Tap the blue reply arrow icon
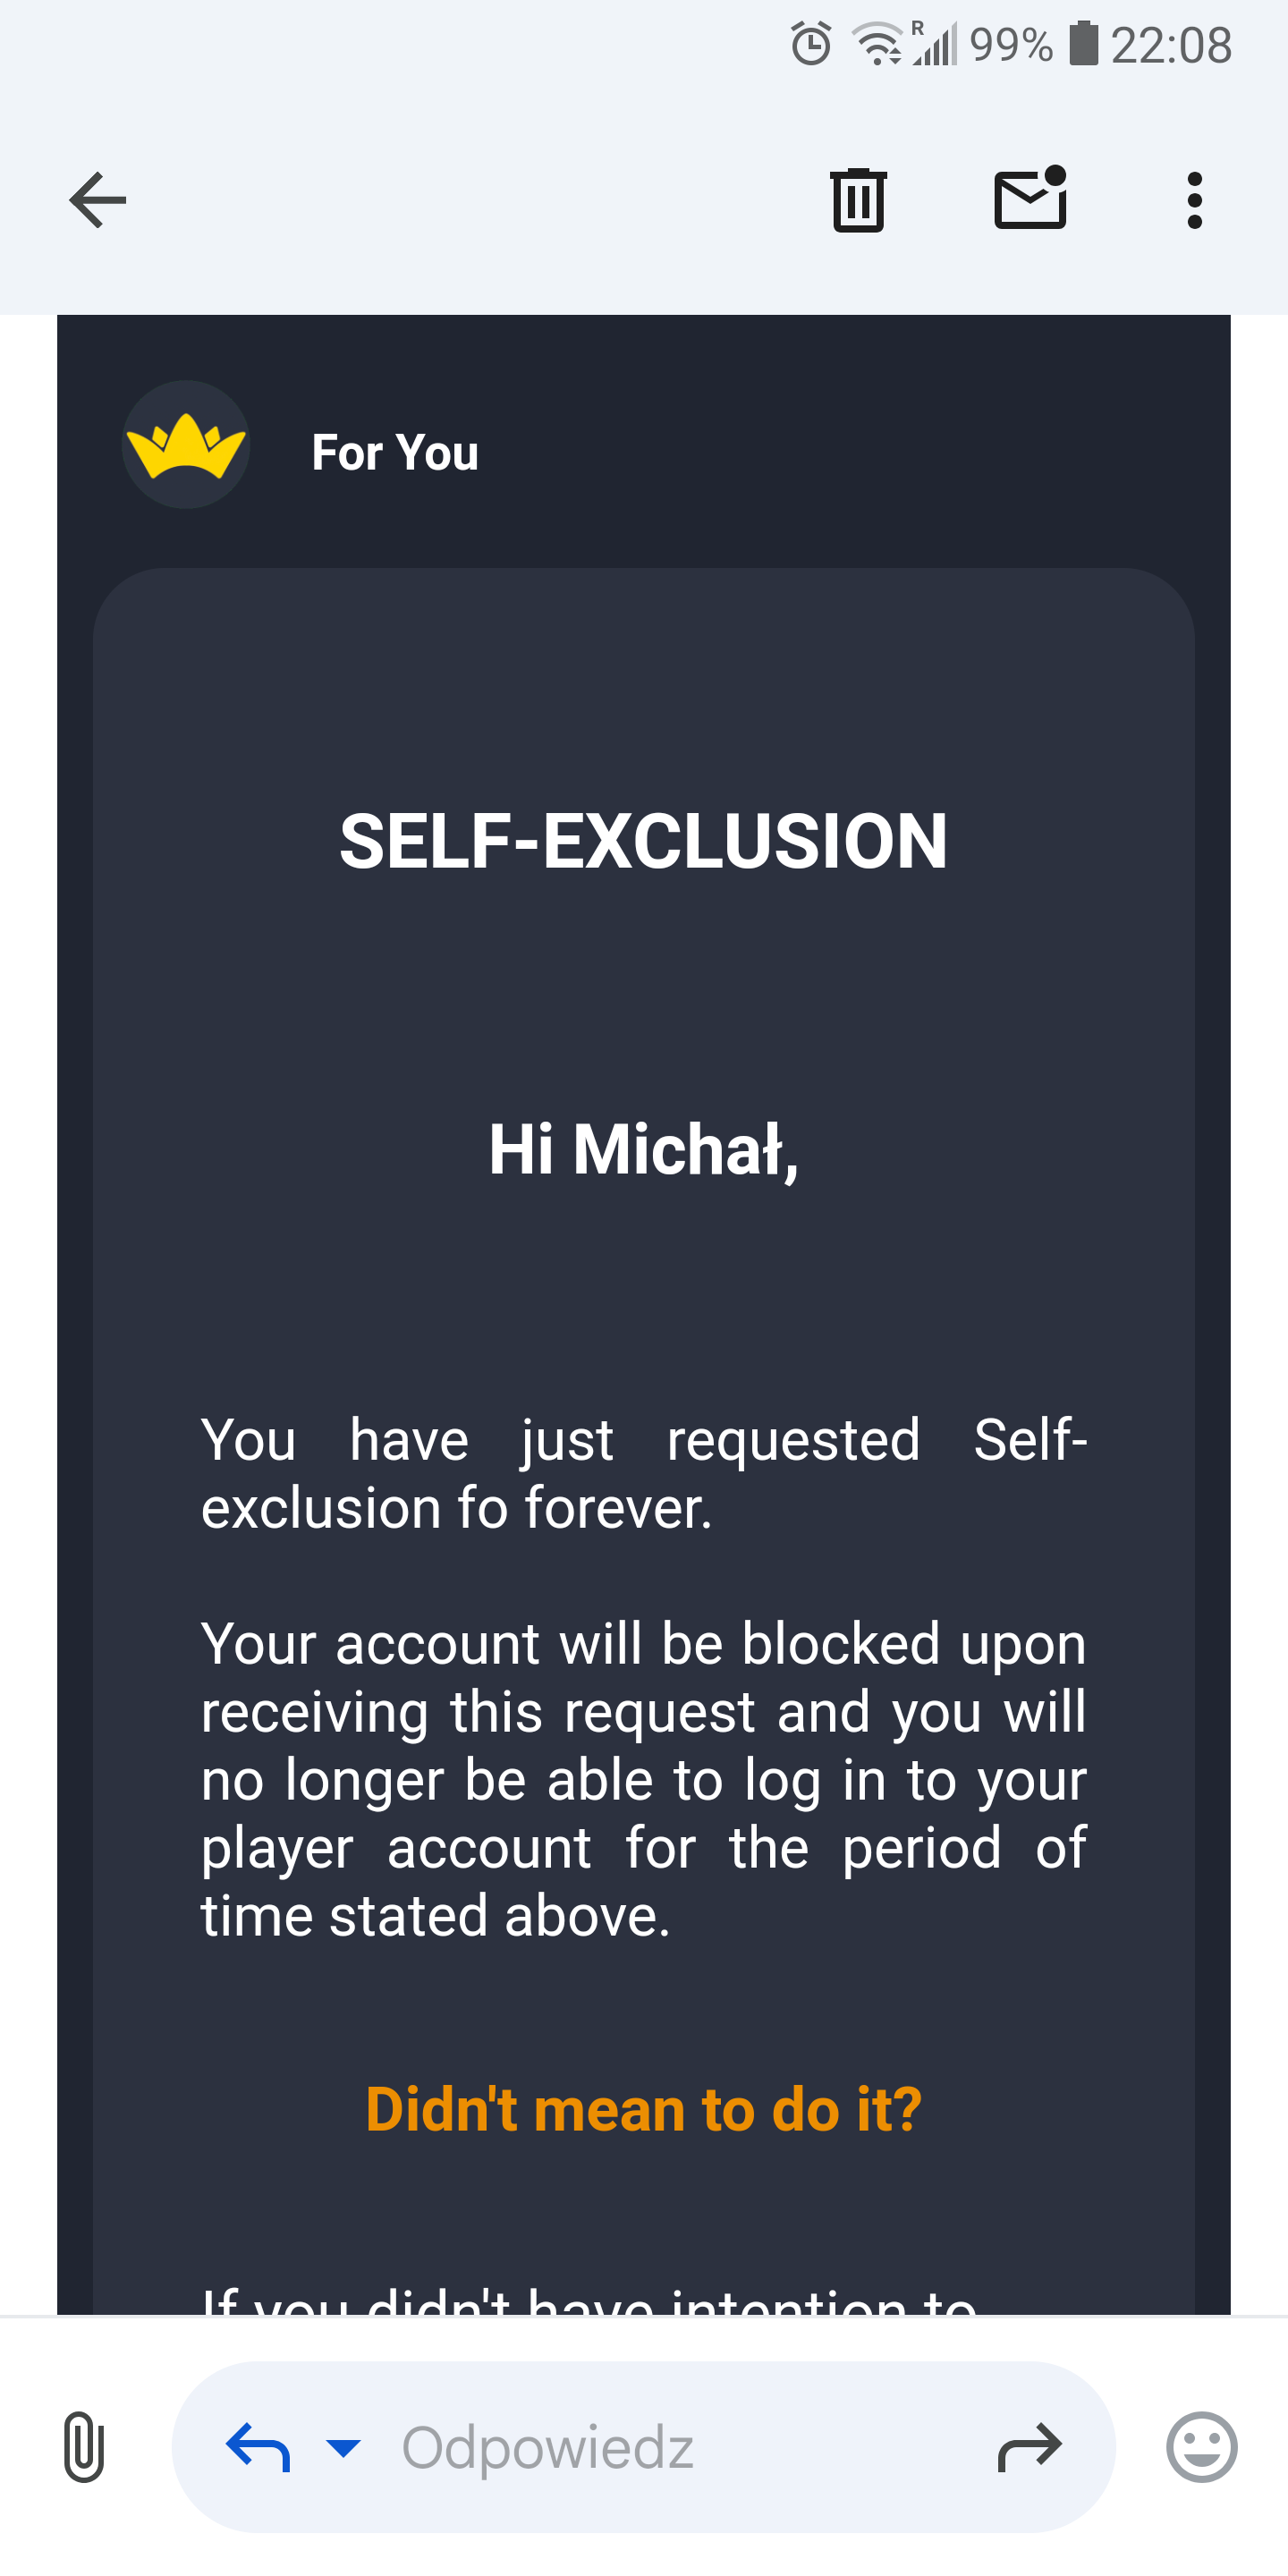This screenshot has height=2576, width=1288. (258, 2447)
